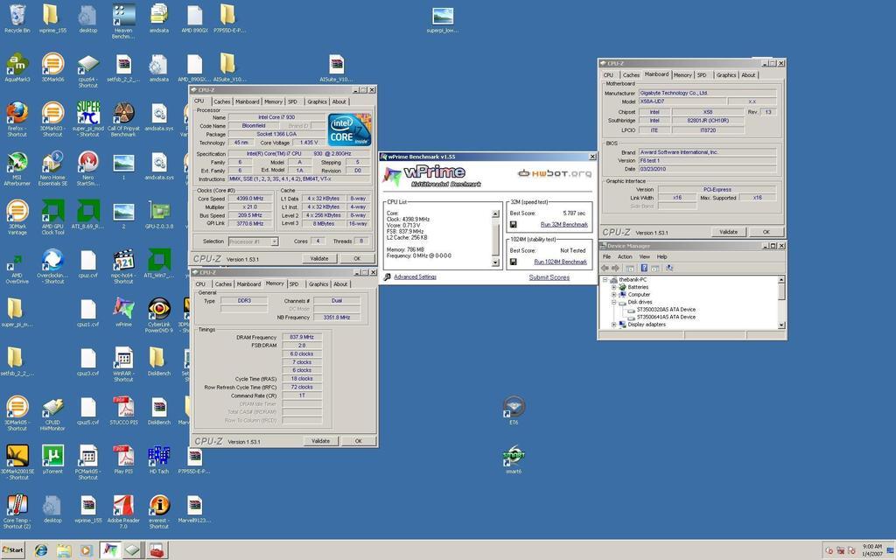This screenshot has height=560, width=896.
Task: Click OK in the CPU-Z CPU window
Action: click(x=357, y=258)
